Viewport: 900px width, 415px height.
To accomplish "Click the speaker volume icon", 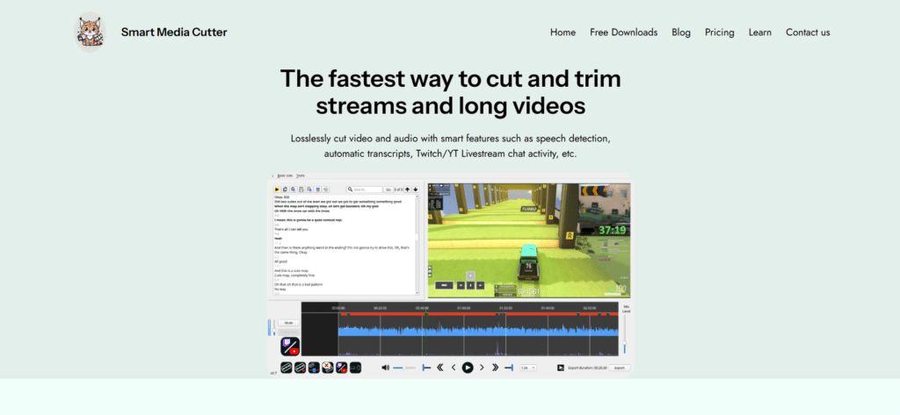I will click(385, 368).
